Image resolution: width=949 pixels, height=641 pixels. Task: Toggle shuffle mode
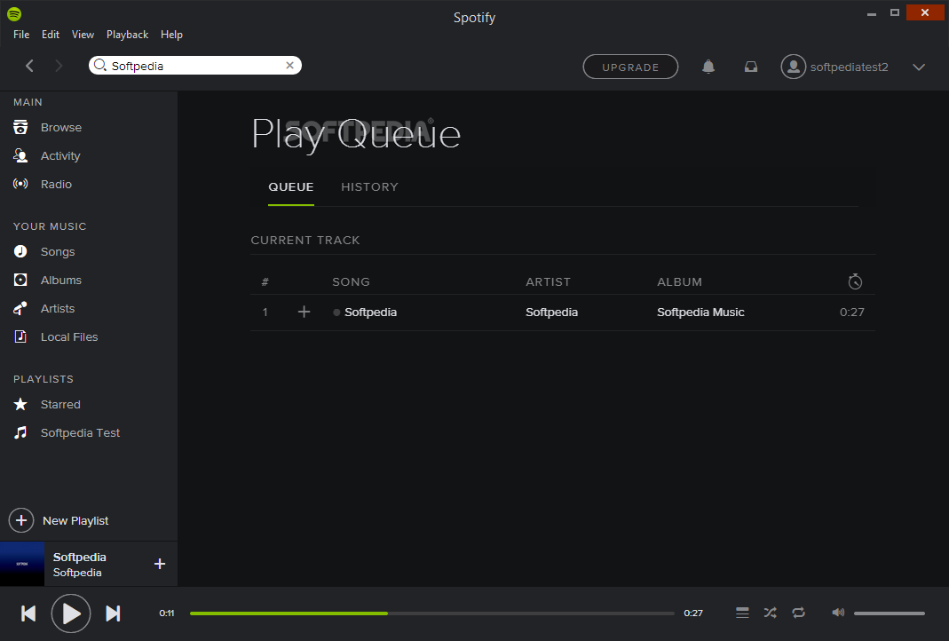pyautogui.click(x=770, y=613)
